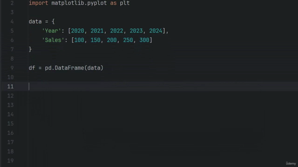
Task: Click gutter line number 17
Action: [x=10, y=142]
